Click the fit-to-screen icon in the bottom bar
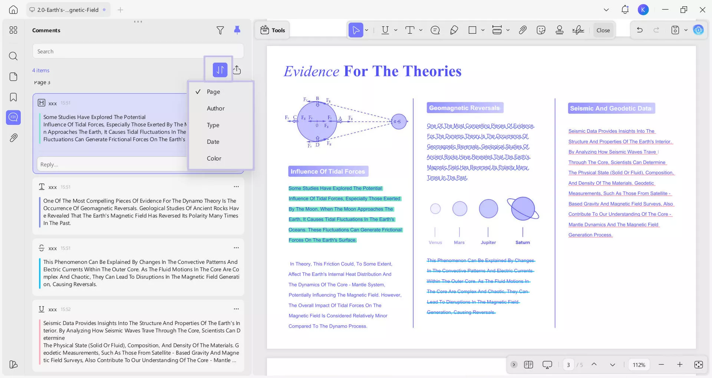The image size is (712, 378). 699,365
